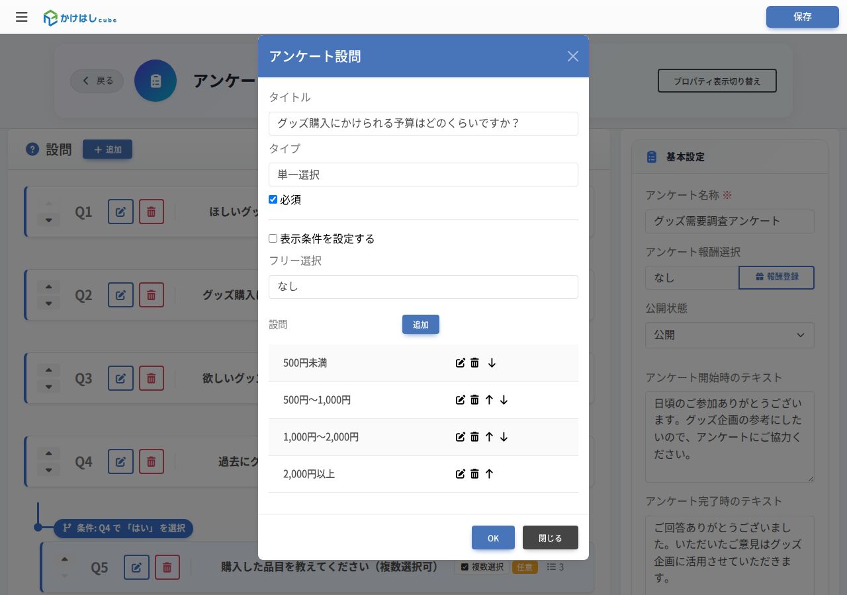This screenshot has width=847, height=595.
Task: Click the アンケート名称 input field
Action: point(730,221)
